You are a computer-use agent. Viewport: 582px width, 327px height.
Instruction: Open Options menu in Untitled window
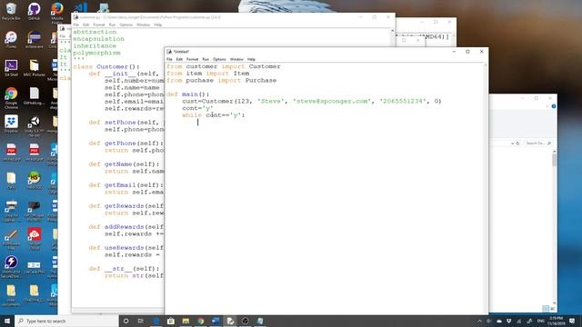point(219,59)
